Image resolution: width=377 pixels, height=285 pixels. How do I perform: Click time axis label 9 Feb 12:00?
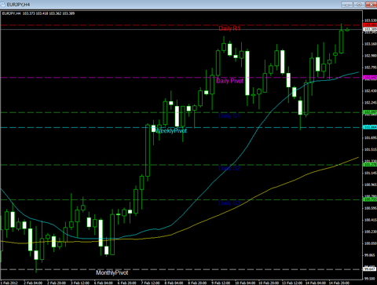pos(221,283)
